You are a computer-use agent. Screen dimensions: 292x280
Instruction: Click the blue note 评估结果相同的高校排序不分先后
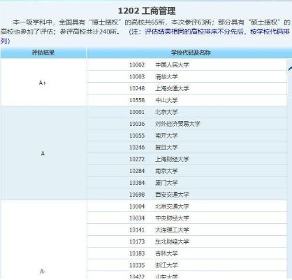click(195, 31)
